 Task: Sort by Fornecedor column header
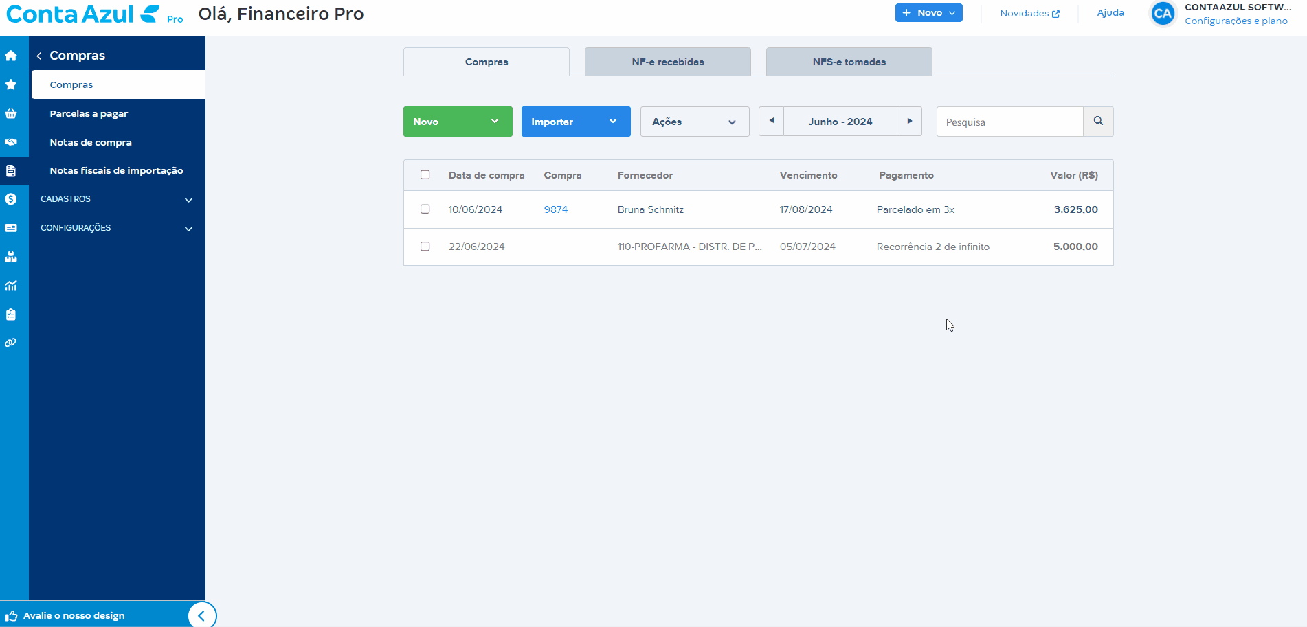click(645, 175)
